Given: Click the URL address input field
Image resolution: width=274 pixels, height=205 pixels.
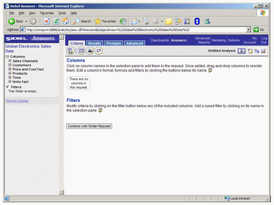Looking at the screenshot, I should click(136, 30).
